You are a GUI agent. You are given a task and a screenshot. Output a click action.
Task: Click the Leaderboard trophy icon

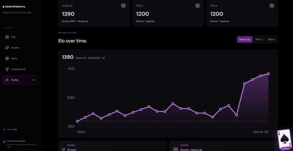(x=7, y=69)
